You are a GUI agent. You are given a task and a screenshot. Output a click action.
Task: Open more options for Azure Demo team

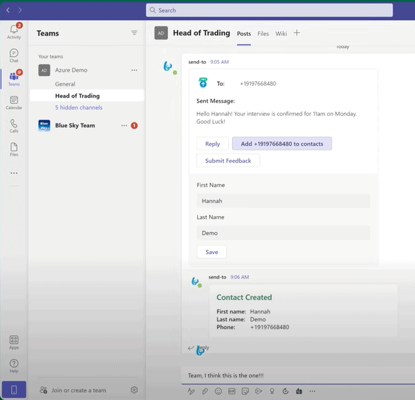click(x=134, y=70)
